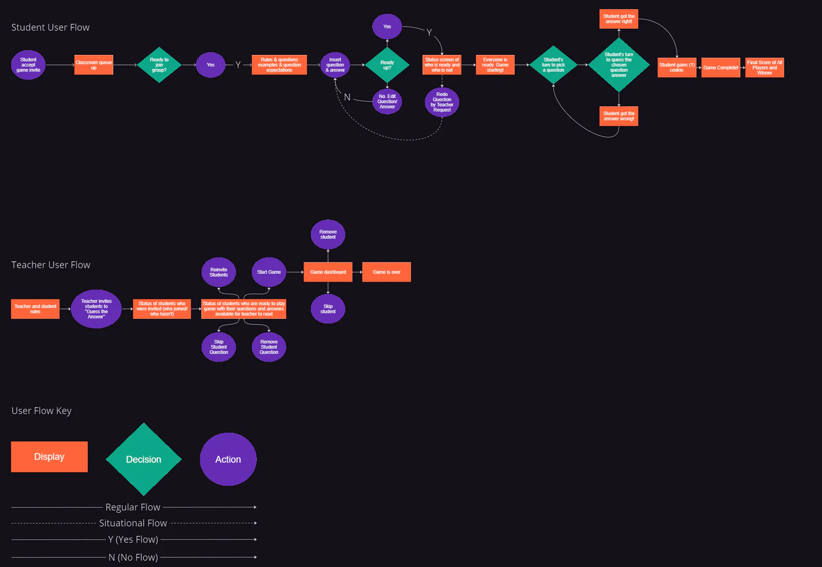Select the orange 'Display' key rectangle
The width and height of the screenshot is (822, 567).
[49, 457]
